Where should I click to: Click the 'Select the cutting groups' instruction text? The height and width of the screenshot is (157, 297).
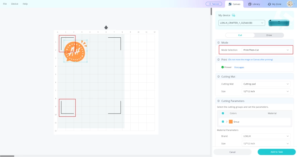point(243,107)
